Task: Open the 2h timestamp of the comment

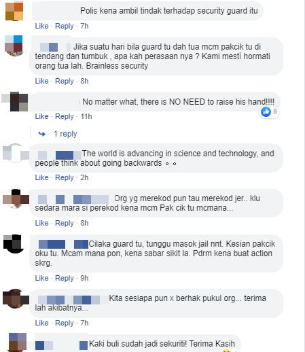Action: click(x=84, y=177)
